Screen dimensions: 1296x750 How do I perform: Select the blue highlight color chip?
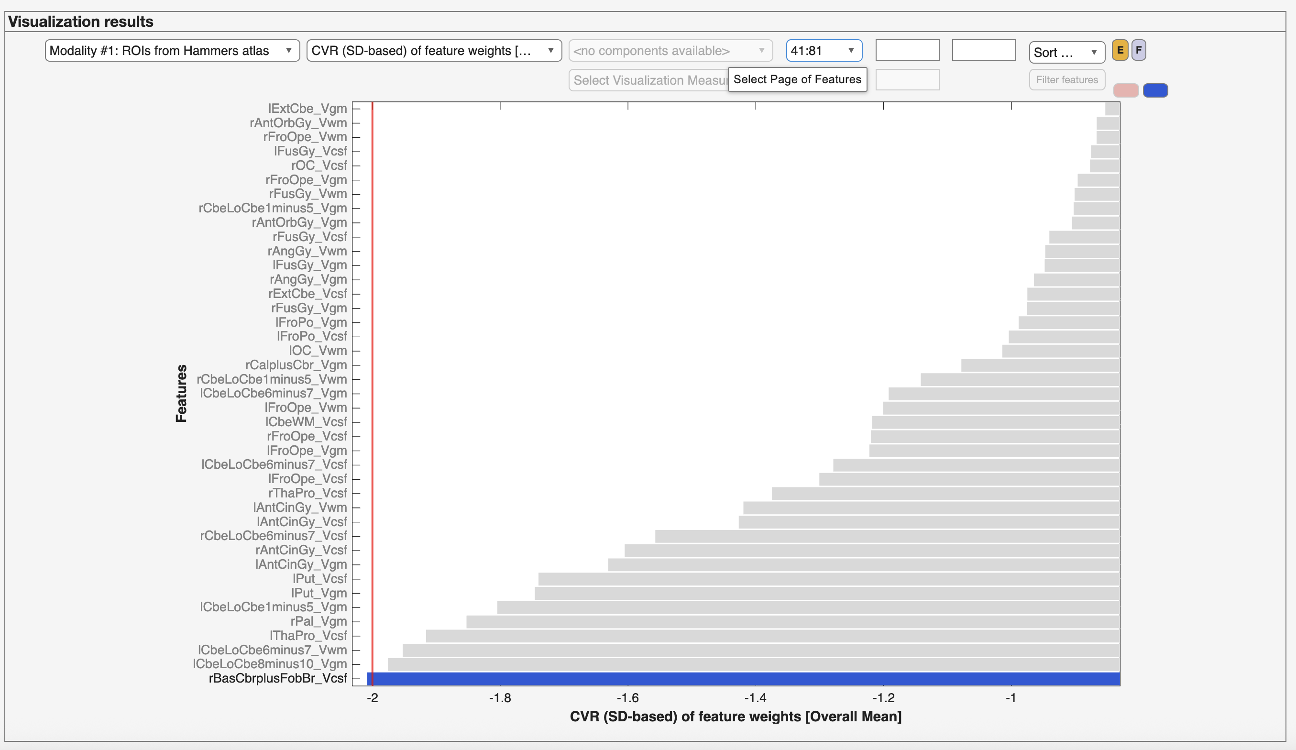click(1156, 90)
